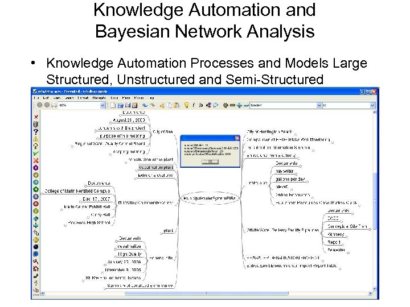Open the Edit menu

[46, 98]
